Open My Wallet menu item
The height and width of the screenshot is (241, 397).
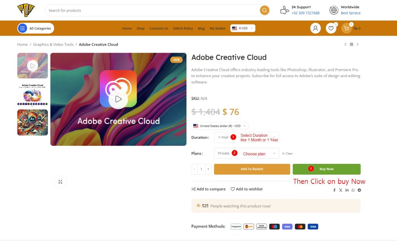click(x=217, y=28)
